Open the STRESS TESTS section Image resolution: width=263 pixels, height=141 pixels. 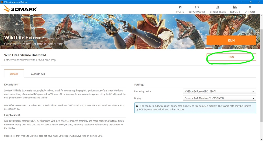(x=218, y=9)
